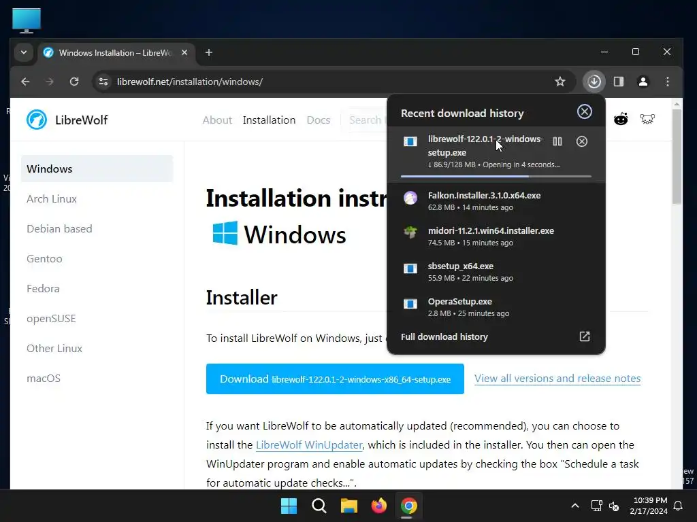697x522 pixels.
Task: Open This PC desktop icon
Action: [27, 20]
